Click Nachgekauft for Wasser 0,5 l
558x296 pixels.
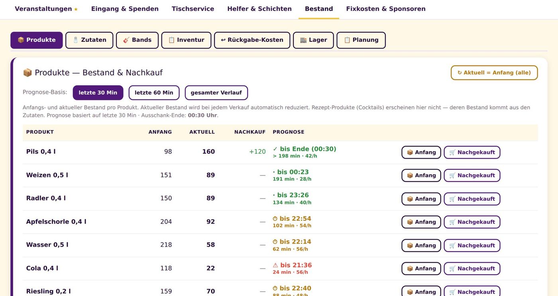[x=472, y=245]
